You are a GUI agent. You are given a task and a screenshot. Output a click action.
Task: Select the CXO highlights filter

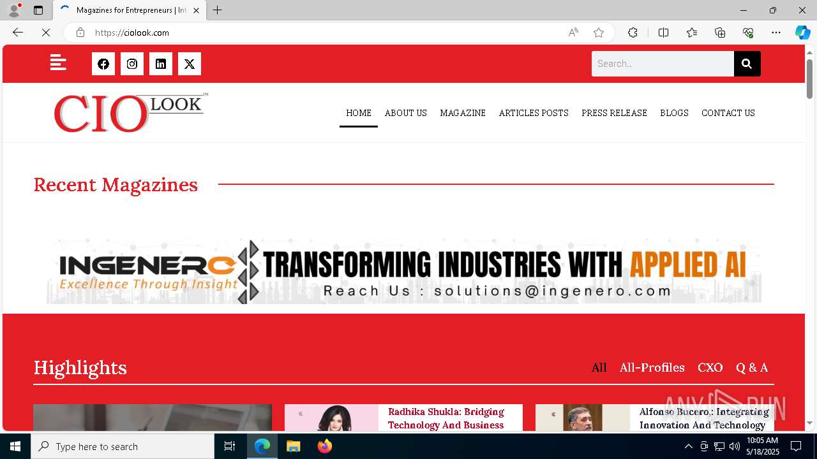(710, 367)
